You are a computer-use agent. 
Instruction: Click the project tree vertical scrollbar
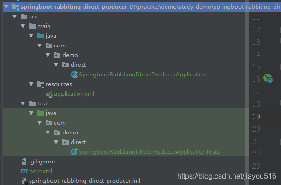(x=247, y=92)
